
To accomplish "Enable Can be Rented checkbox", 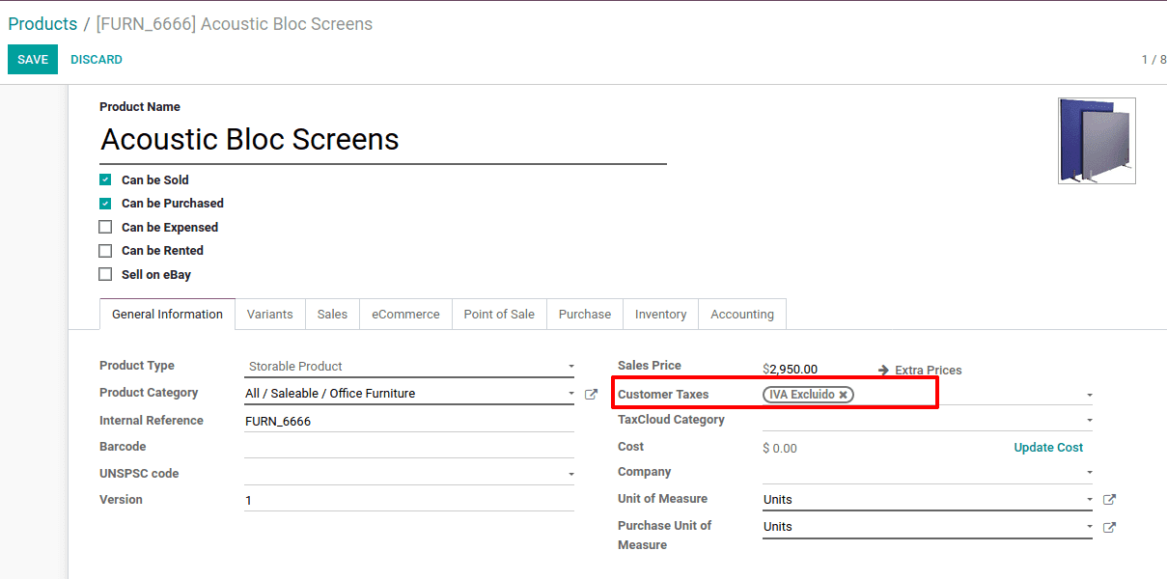I will [105, 251].
